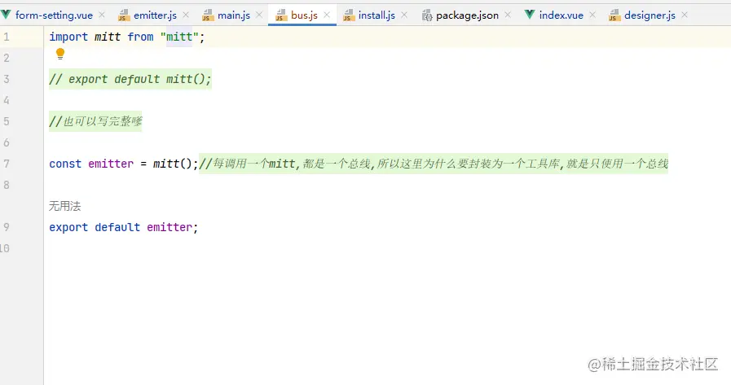Click the "emitter" variable on line 7
The image size is (731, 385).
[x=111, y=164]
